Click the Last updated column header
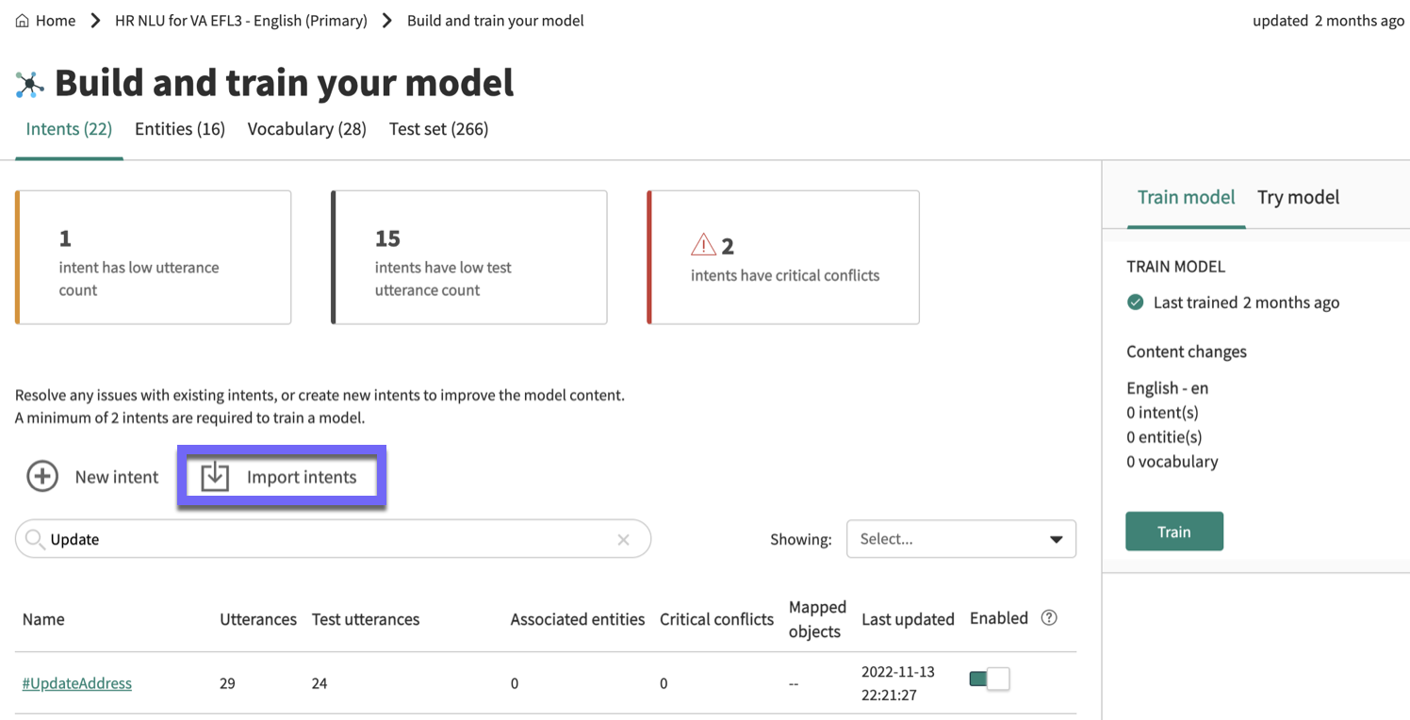Screen dimensions: 1410x720 [908, 619]
